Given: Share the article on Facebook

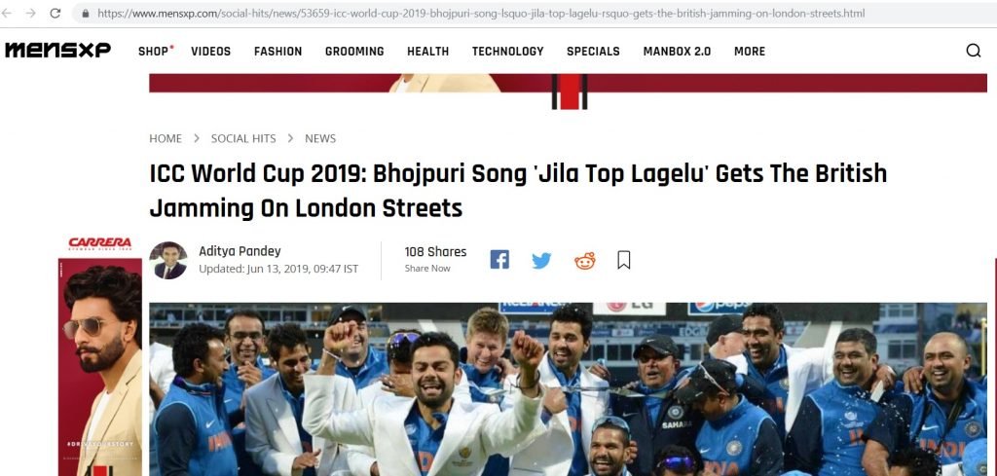Looking at the screenshot, I should [x=499, y=259].
